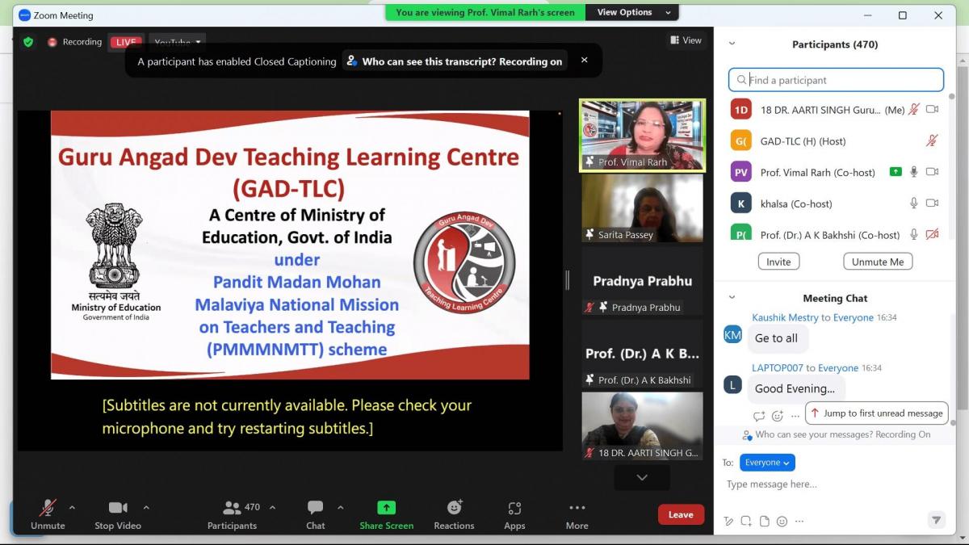Click the microphone icon on the A K Bakhshi row
969x545 pixels.
pyautogui.click(x=914, y=234)
